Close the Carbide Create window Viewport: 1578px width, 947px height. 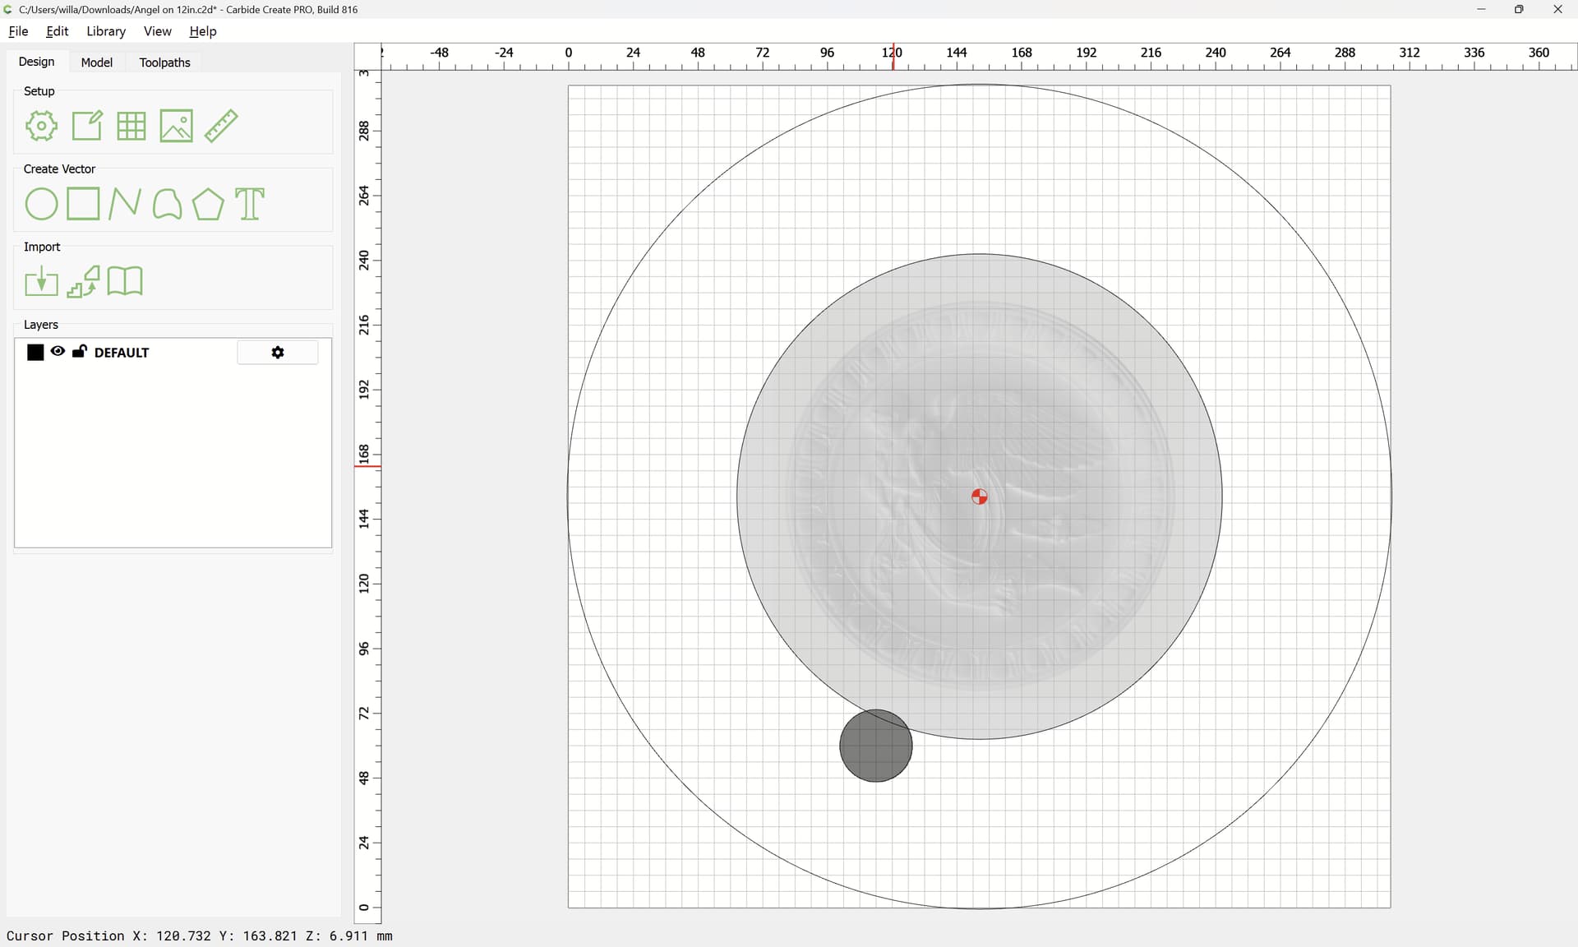(1557, 9)
